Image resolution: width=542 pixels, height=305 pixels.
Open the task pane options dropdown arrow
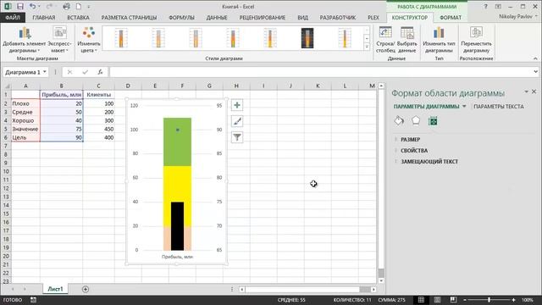[x=527, y=91]
